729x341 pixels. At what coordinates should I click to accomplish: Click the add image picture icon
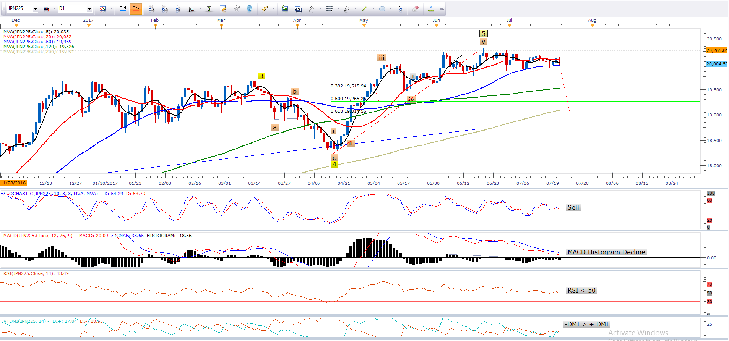point(285,8)
